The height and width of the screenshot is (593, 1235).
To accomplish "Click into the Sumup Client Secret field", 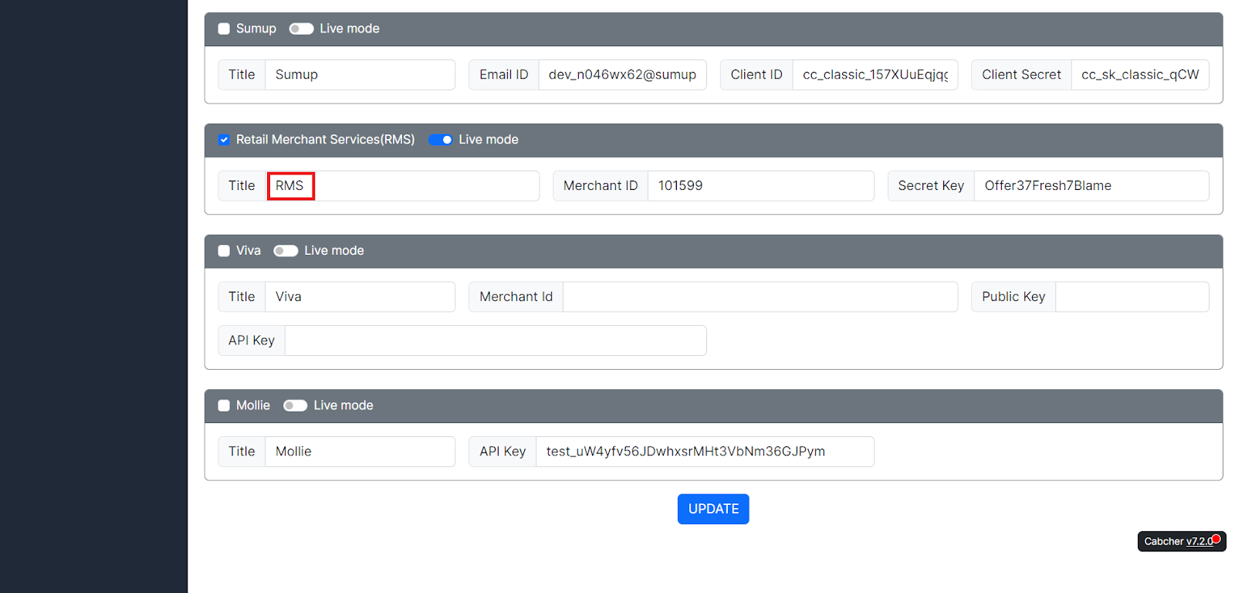I will tap(1140, 75).
